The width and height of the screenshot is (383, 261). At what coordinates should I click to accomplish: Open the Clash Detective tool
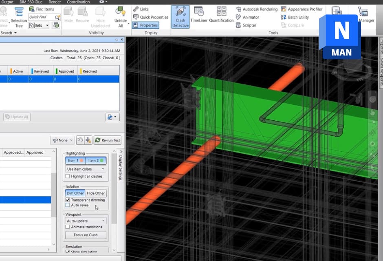[x=180, y=16]
